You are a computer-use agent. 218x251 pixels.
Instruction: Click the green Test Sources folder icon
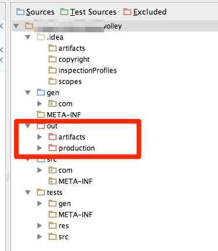pos(64,12)
